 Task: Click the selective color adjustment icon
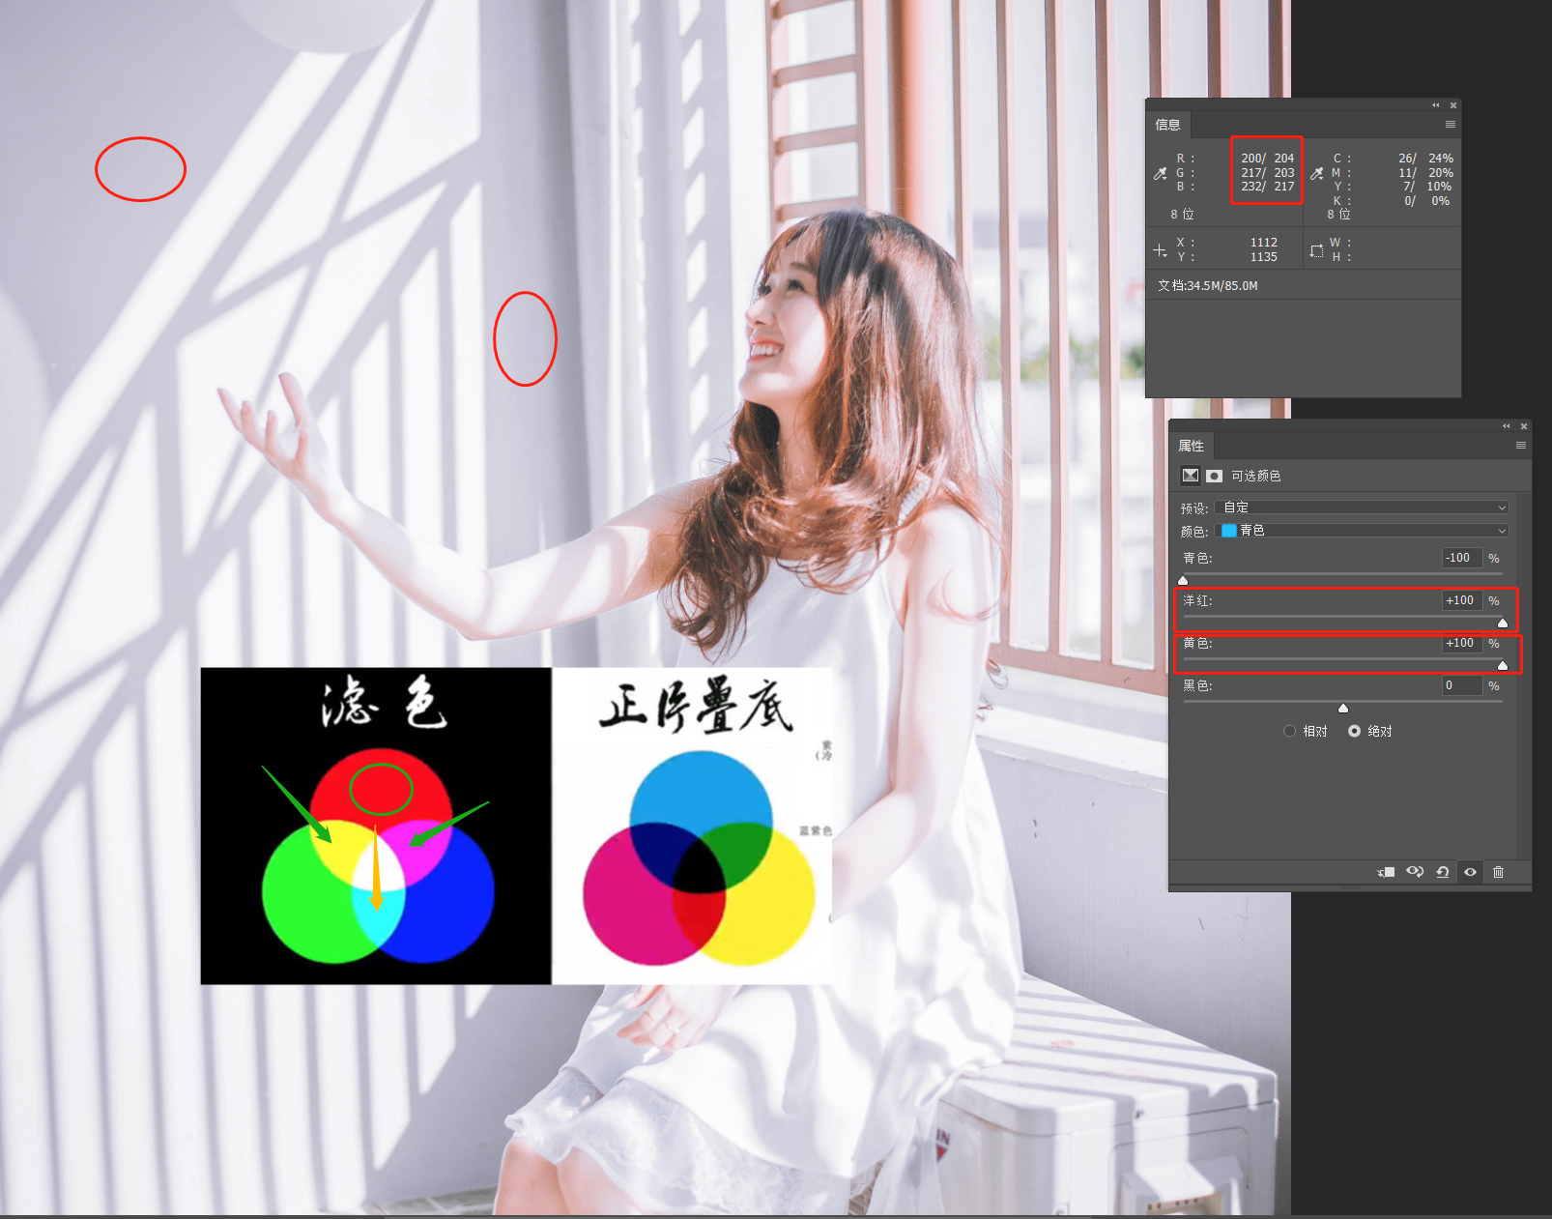click(1191, 476)
